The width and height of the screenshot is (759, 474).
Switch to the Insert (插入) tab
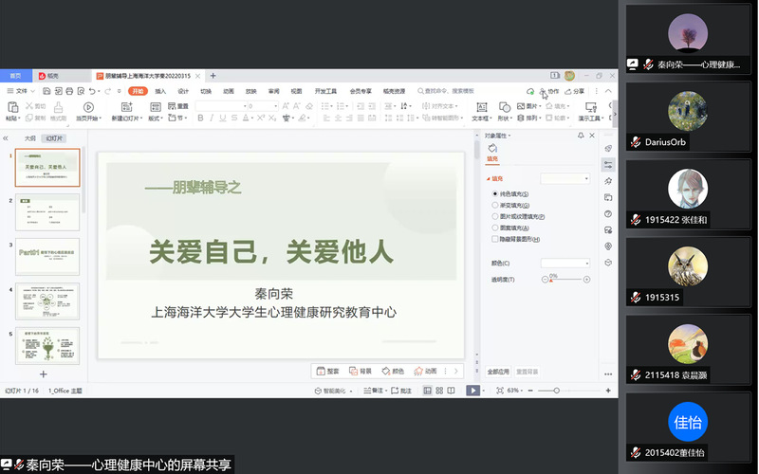159,91
